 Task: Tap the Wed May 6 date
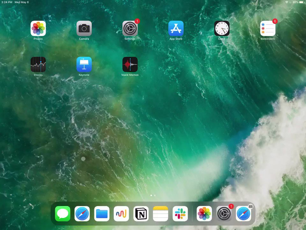(x=22, y=2)
